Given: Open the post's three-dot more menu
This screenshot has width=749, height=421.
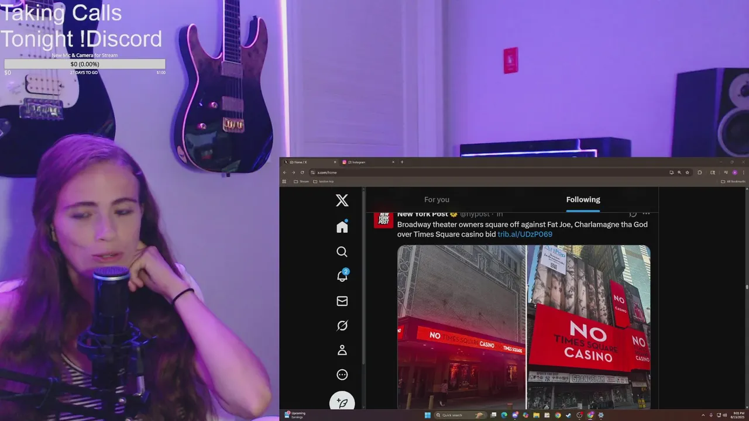Looking at the screenshot, I should (x=646, y=214).
